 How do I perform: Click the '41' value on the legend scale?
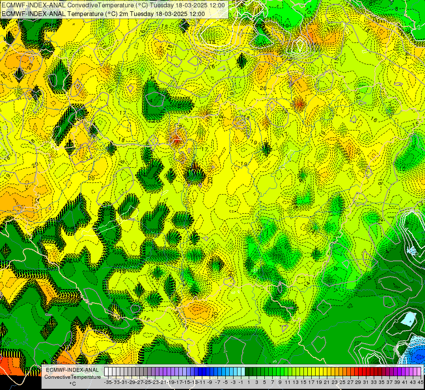click(405, 382)
